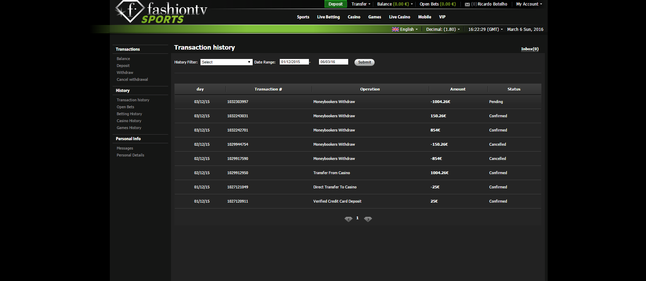Go to the previous page arrow
646x281 pixels.
pyautogui.click(x=348, y=219)
